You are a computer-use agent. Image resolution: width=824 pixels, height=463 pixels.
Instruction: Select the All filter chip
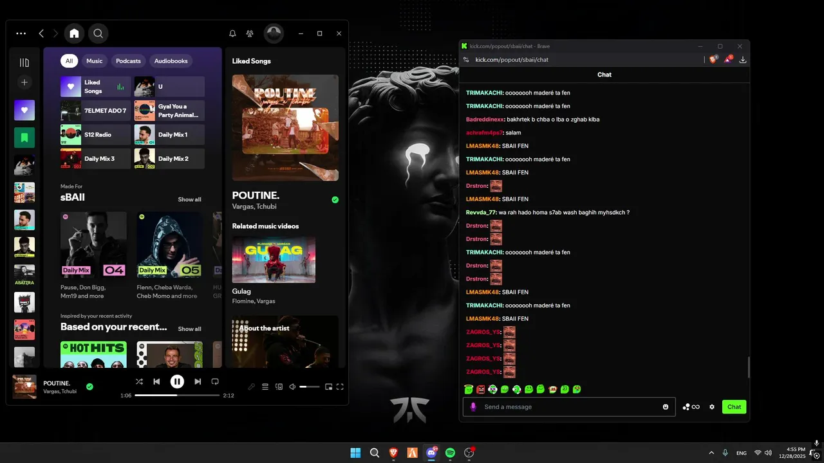(x=69, y=61)
